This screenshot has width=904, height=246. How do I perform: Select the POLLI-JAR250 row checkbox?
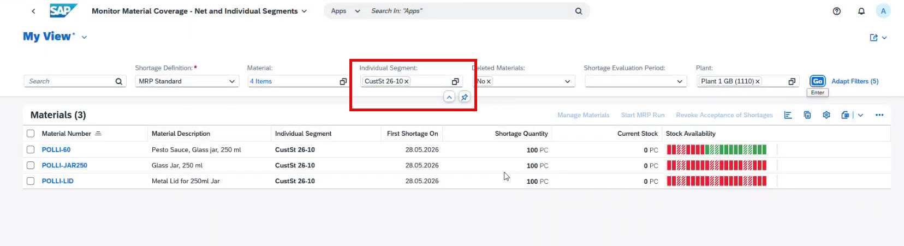coord(31,165)
